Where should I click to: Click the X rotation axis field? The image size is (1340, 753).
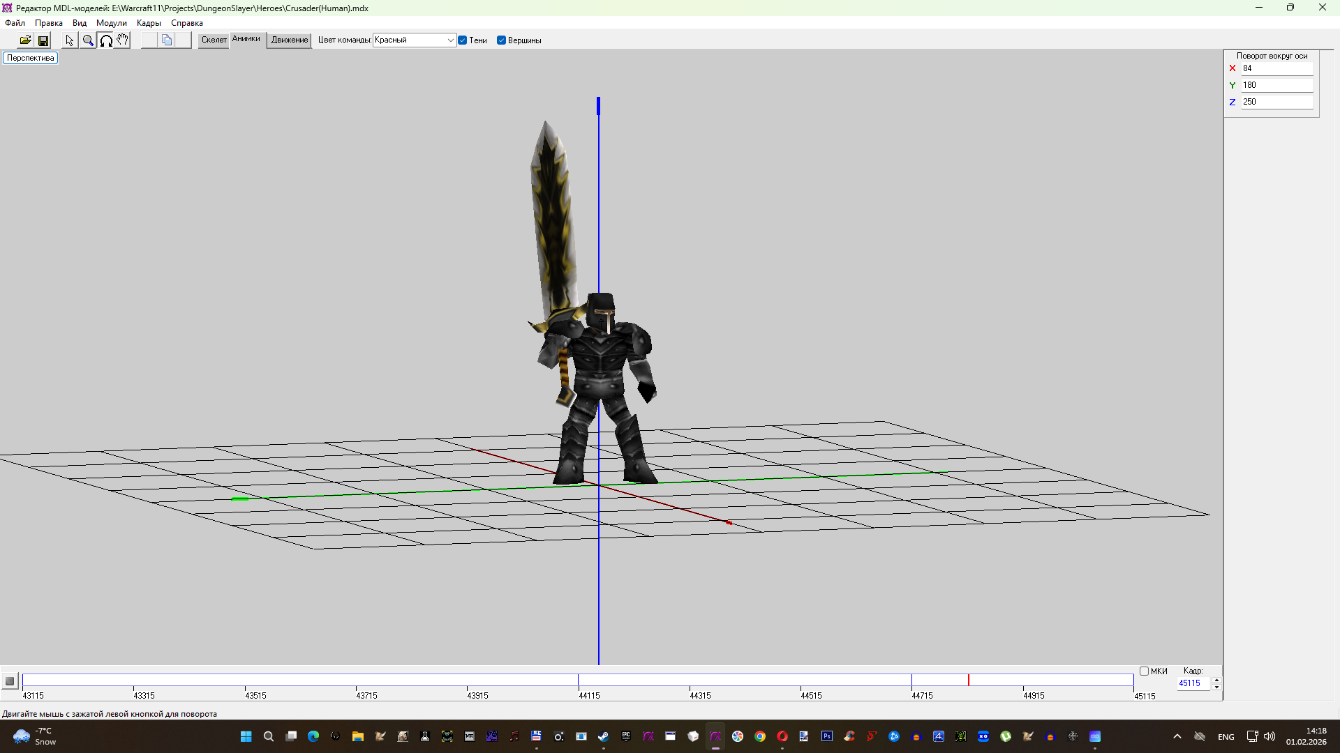pyautogui.click(x=1276, y=68)
